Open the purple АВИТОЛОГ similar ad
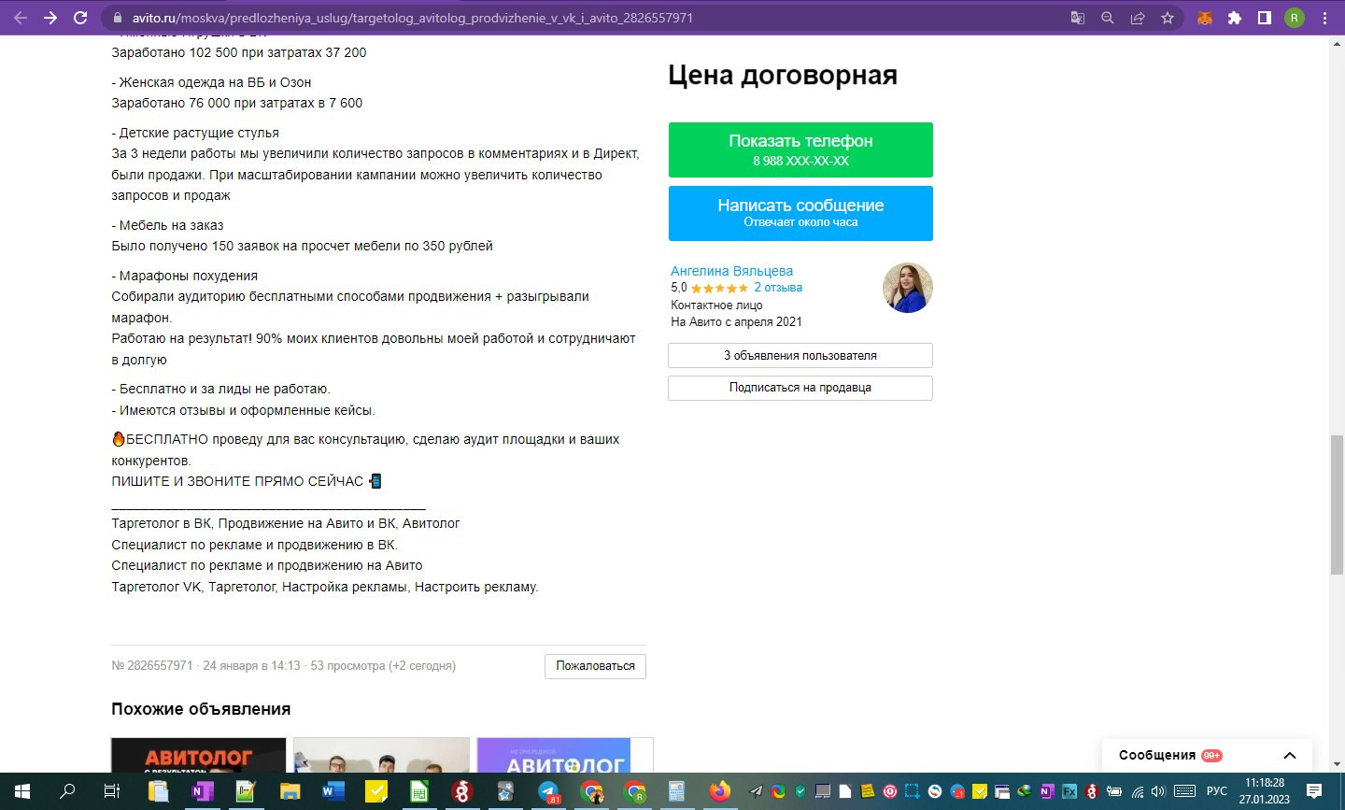The height and width of the screenshot is (810, 1345). 565,755
